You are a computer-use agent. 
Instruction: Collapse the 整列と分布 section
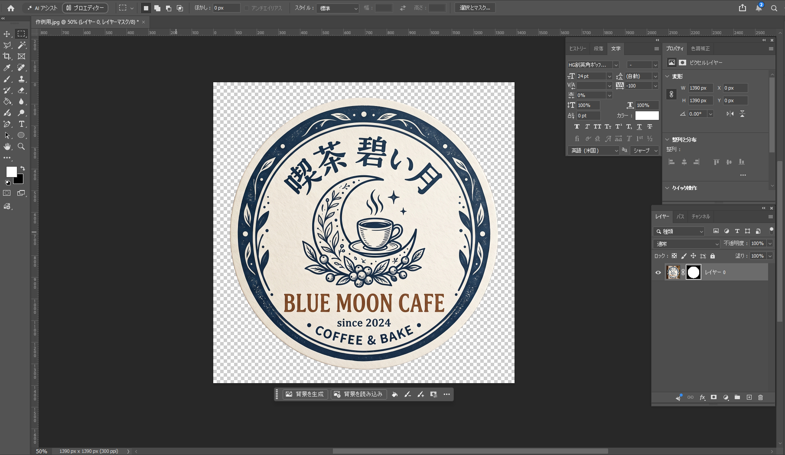[668, 139]
